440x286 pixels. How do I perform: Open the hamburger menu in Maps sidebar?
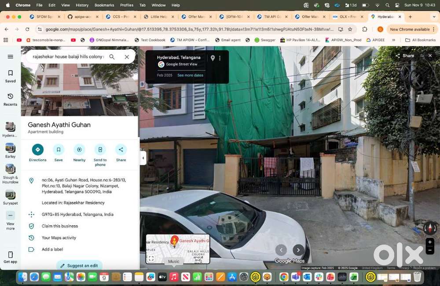pos(11,57)
